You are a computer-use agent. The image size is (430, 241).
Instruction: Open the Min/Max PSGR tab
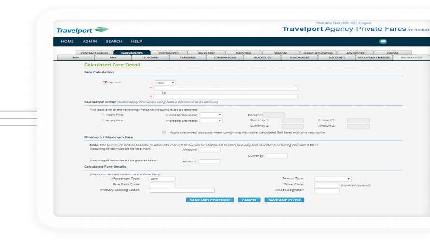coord(411,58)
